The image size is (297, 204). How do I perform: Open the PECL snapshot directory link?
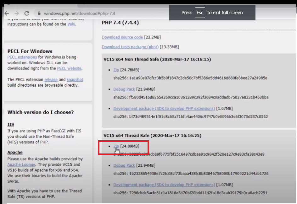(75, 80)
